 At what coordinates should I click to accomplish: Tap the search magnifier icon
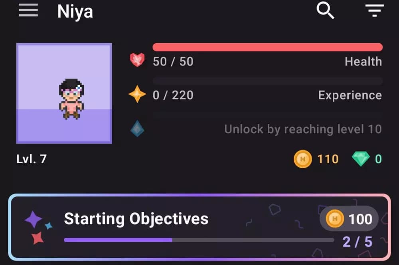[x=325, y=10]
